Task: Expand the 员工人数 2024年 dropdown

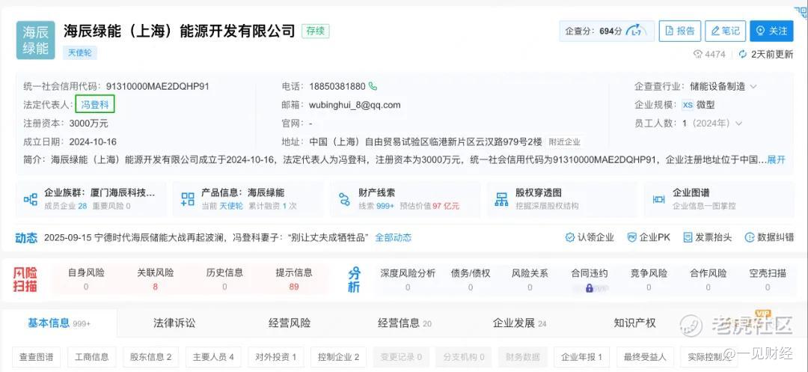Action: click(x=738, y=124)
